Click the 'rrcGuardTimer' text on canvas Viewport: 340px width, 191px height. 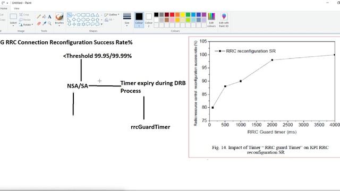[x=150, y=127]
